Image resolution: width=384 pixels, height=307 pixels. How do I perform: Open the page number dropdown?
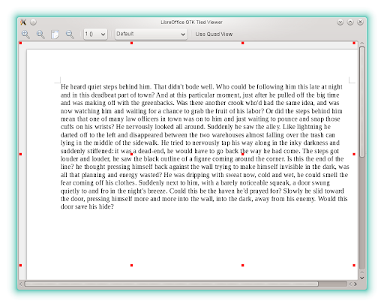pos(95,34)
